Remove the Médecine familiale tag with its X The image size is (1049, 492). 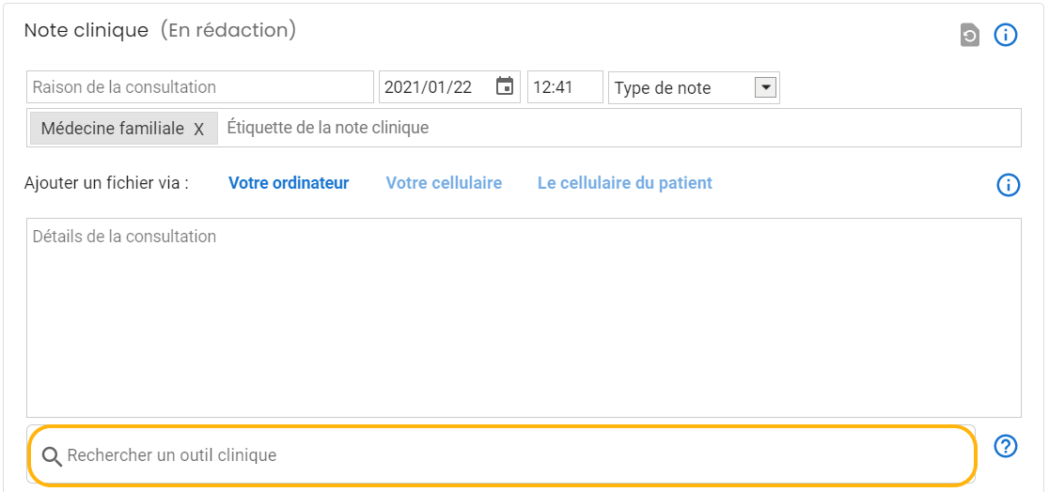(198, 130)
